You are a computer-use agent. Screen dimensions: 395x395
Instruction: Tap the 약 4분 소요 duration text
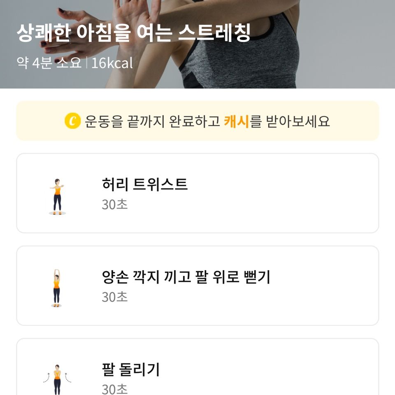click(49, 63)
